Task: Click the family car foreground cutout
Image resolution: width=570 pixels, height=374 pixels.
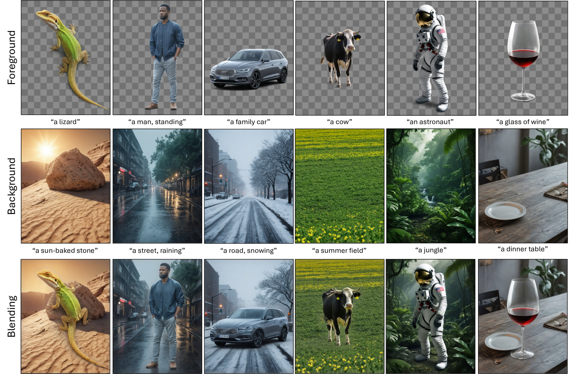Action: point(249,58)
